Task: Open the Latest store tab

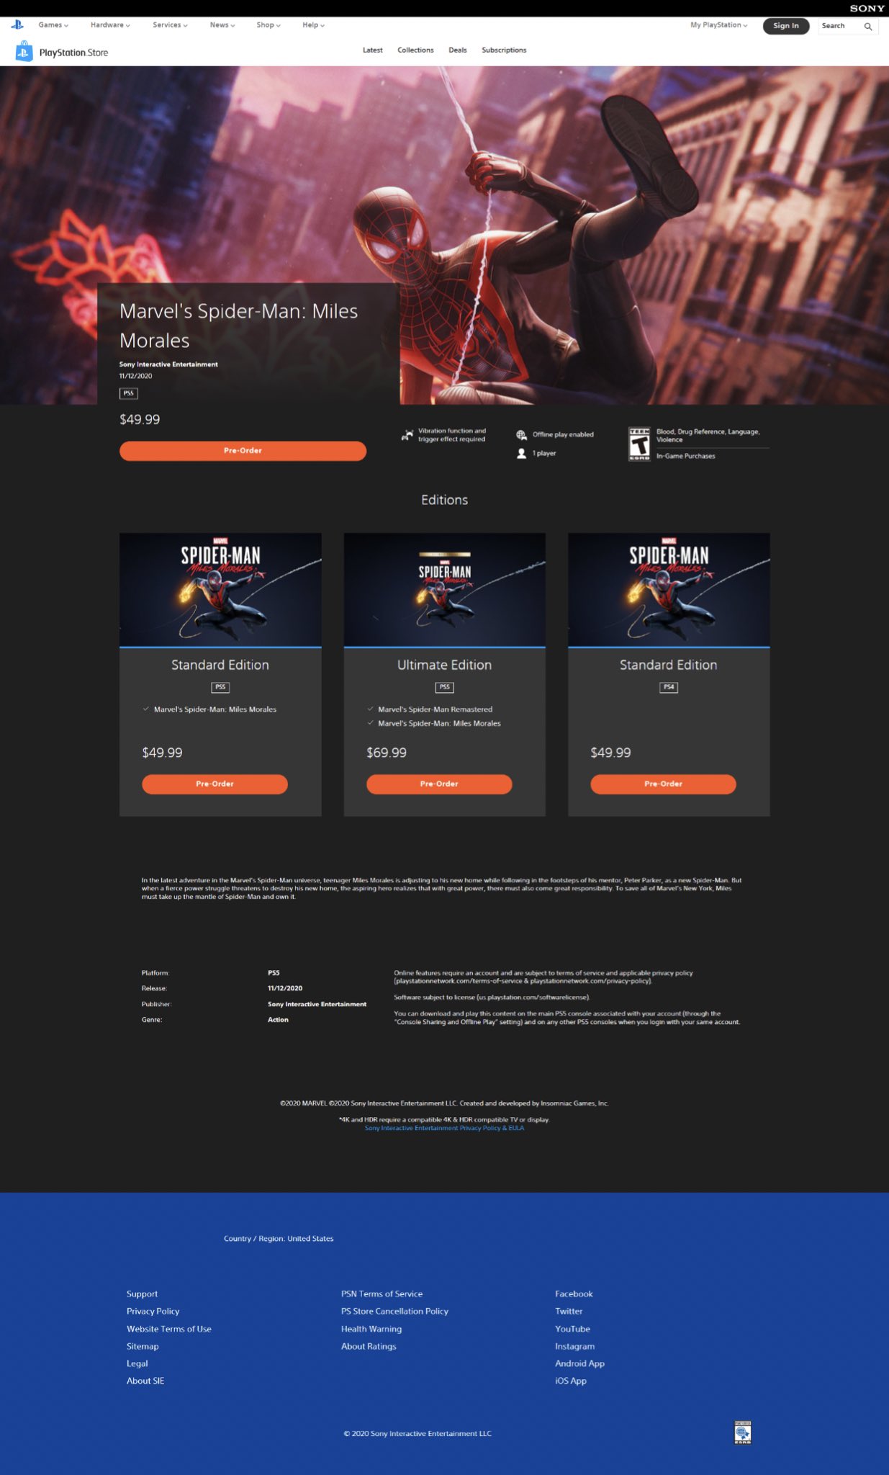Action: pos(372,50)
